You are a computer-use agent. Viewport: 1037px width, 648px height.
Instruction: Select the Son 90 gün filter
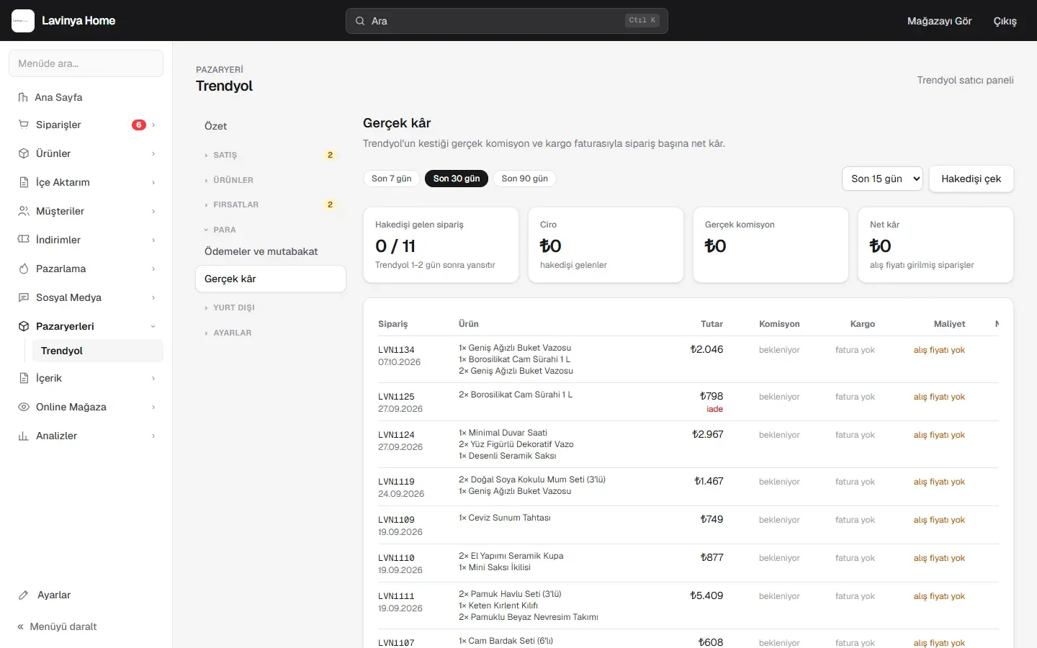(x=525, y=179)
